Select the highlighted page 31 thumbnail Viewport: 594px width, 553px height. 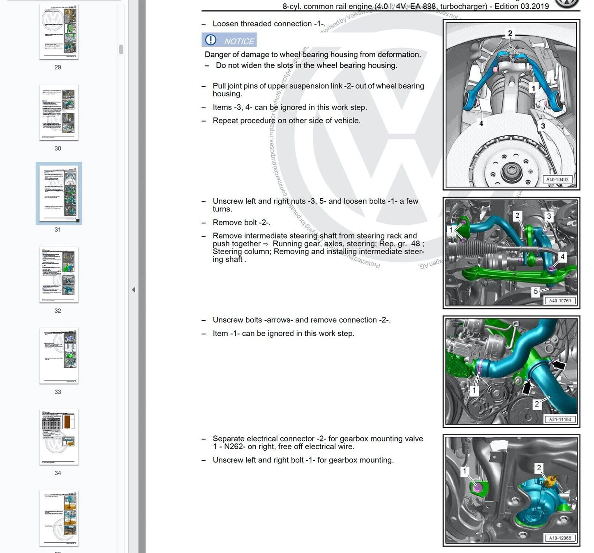pyautogui.click(x=59, y=193)
